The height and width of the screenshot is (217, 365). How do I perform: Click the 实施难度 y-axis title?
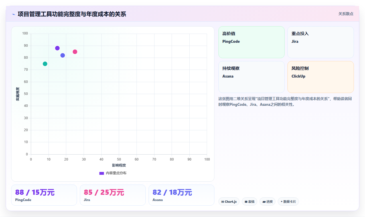pos(18,94)
